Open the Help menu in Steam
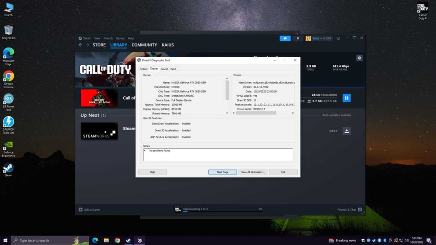 coord(131,38)
